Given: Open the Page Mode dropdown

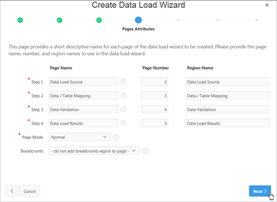Looking at the screenshot, I should coord(79,137).
